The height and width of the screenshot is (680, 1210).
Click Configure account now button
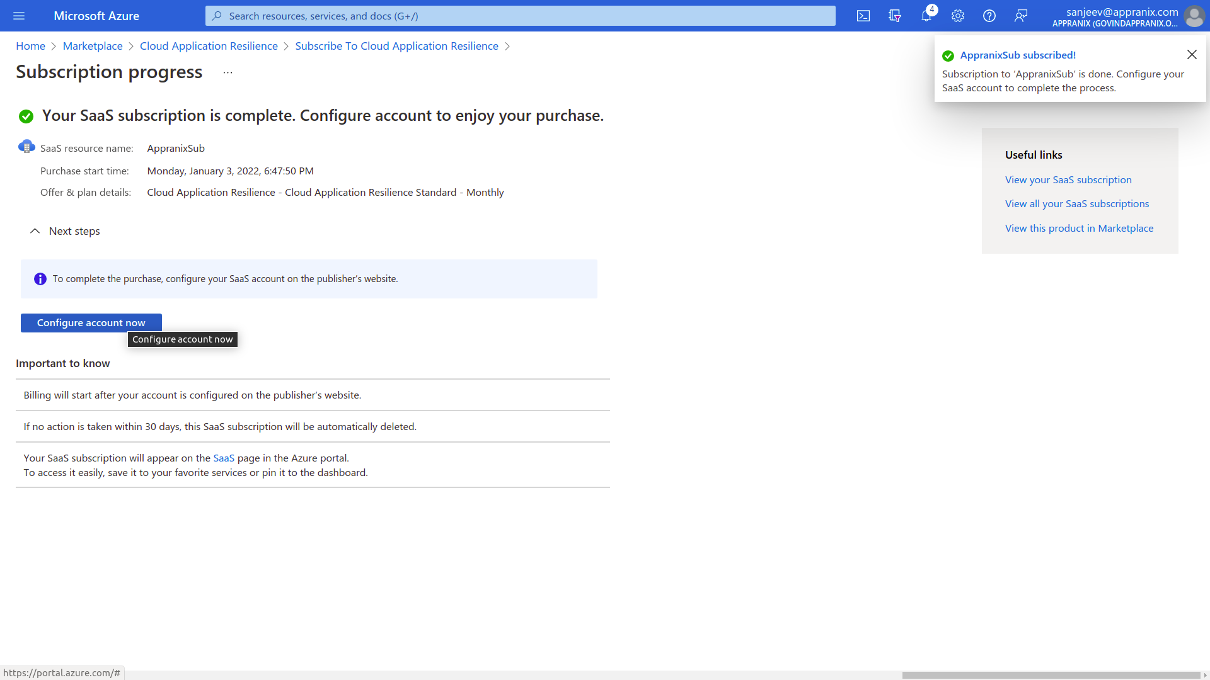coord(91,322)
